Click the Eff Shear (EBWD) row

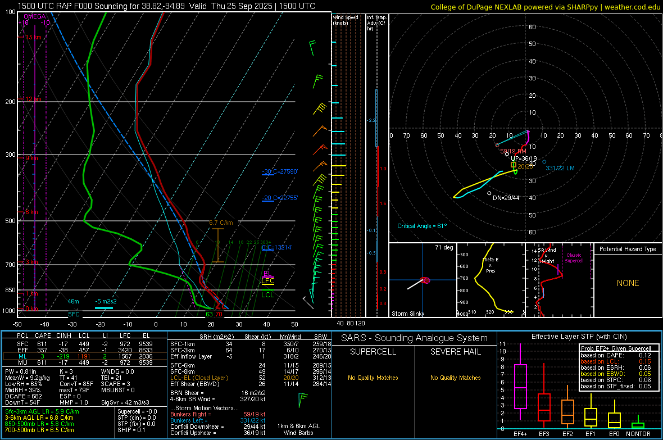click(251, 384)
